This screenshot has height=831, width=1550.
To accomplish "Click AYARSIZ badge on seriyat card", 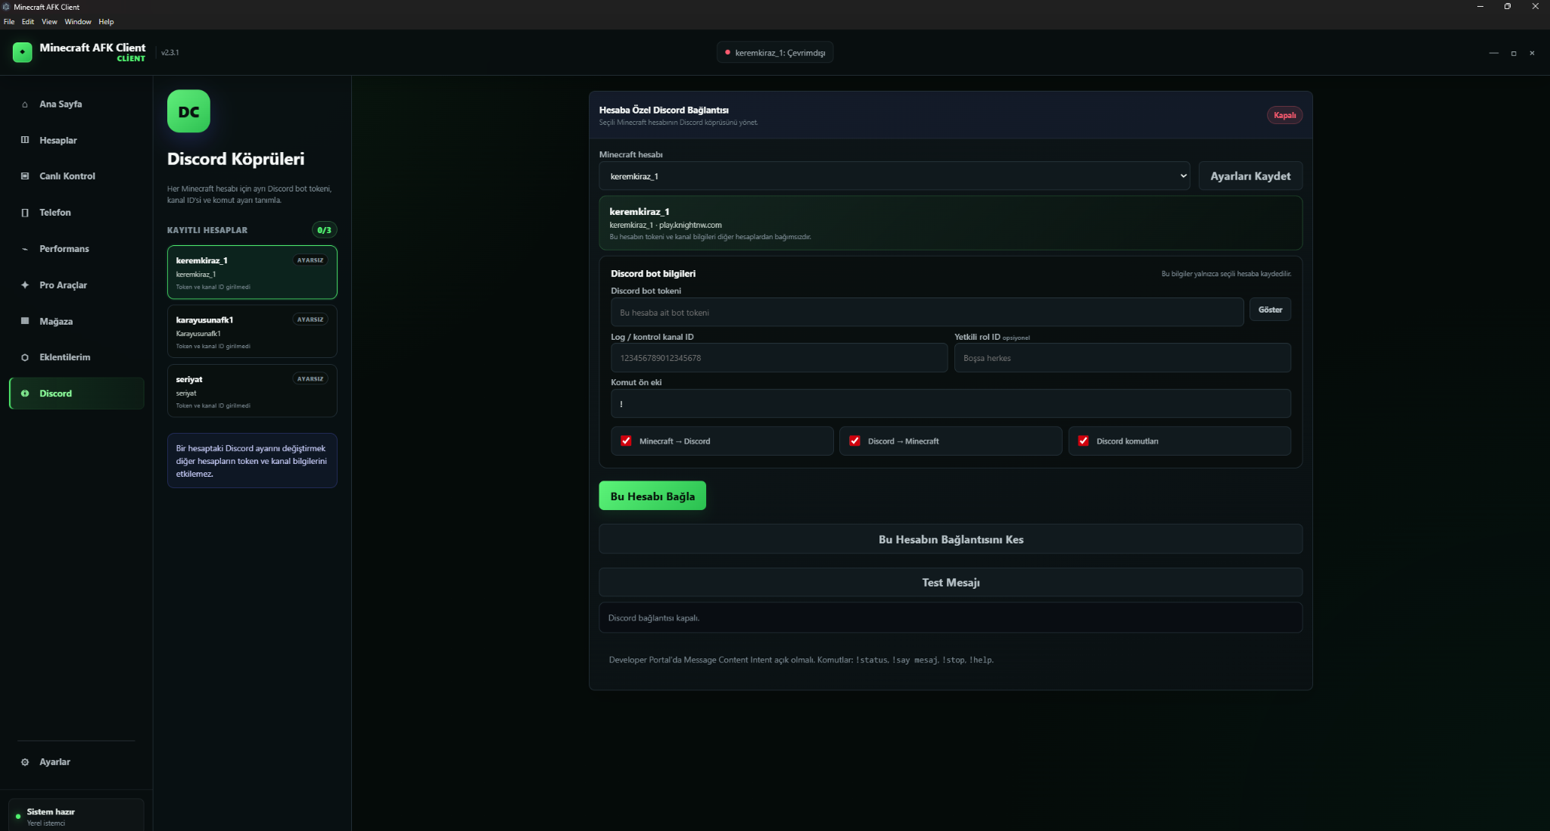I will click(310, 378).
